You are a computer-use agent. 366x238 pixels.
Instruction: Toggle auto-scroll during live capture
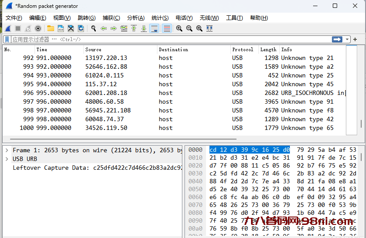154,28
